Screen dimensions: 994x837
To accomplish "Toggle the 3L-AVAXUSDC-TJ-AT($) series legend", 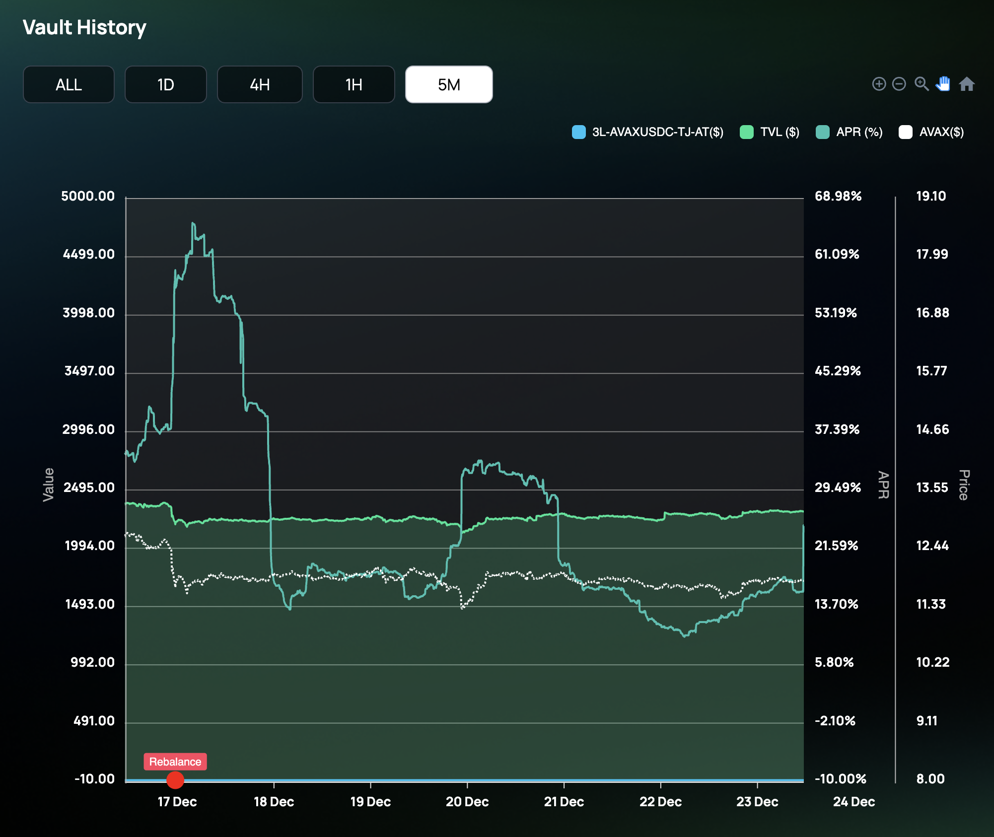I will point(648,132).
